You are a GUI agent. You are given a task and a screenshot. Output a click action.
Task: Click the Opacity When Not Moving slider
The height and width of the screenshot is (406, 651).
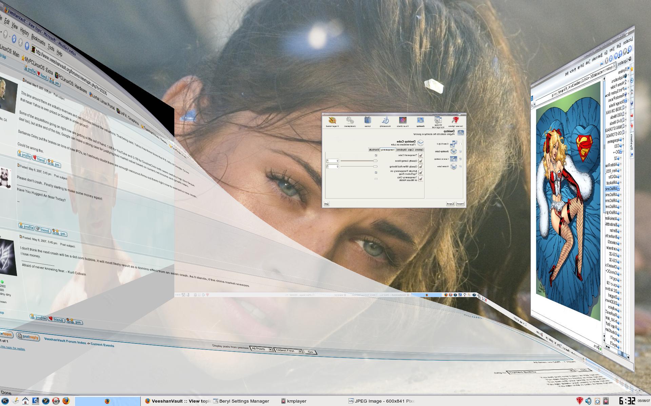[359, 166]
